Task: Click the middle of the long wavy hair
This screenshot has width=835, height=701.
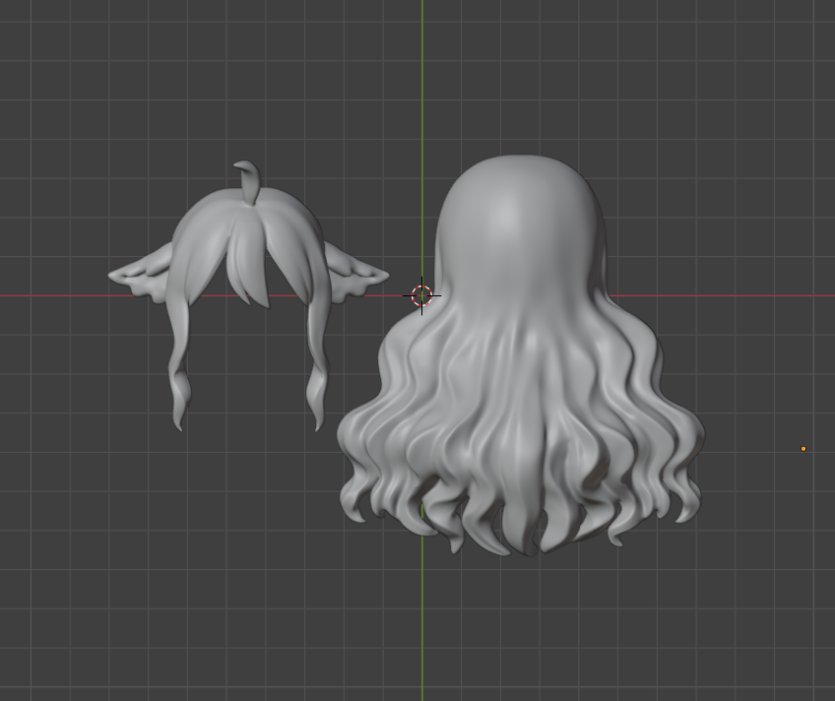Action: tap(520, 394)
